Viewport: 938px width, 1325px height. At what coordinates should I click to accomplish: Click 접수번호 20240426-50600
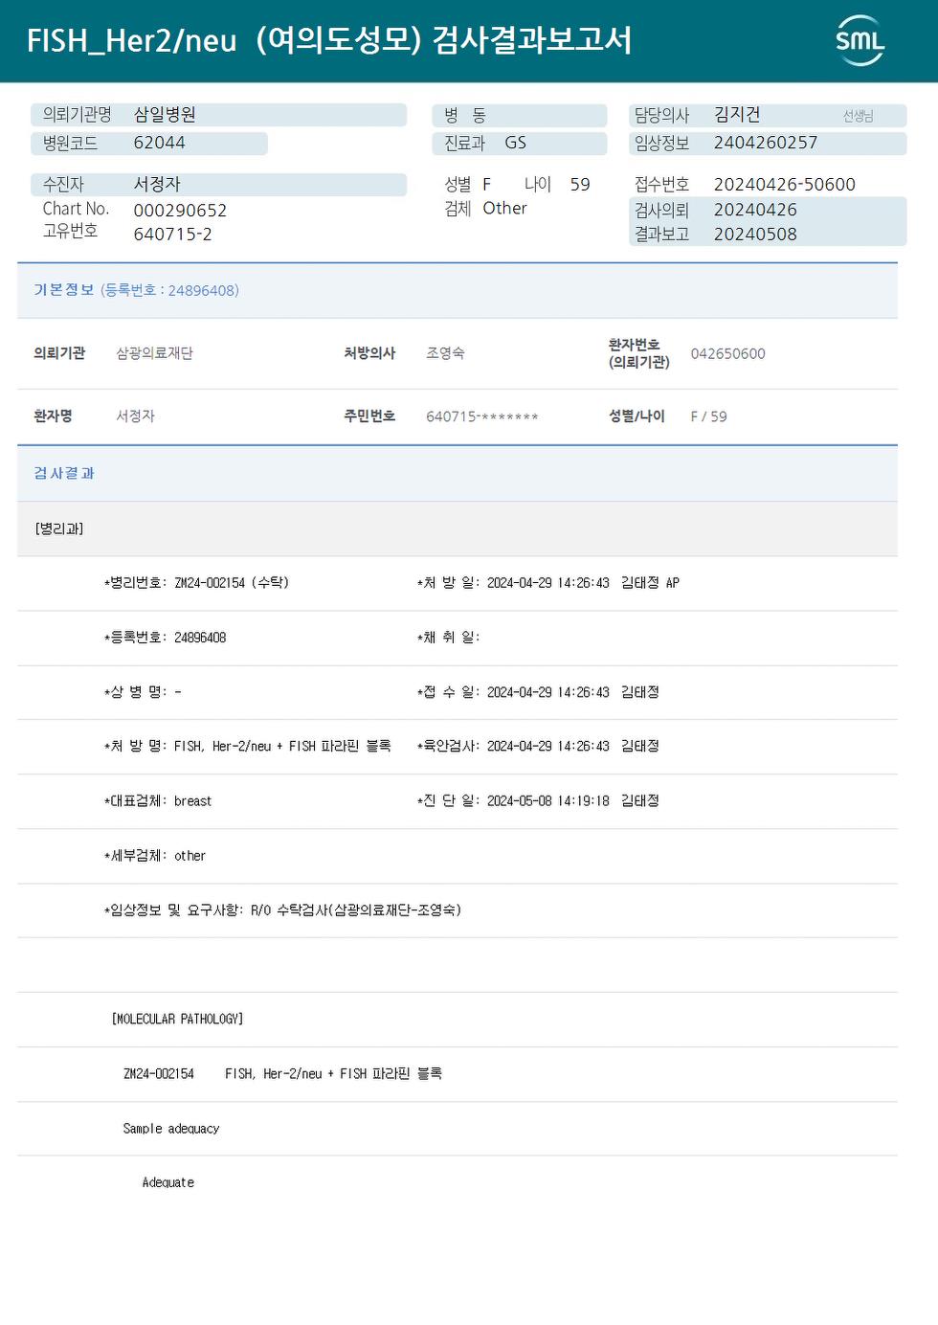coord(785,184)
